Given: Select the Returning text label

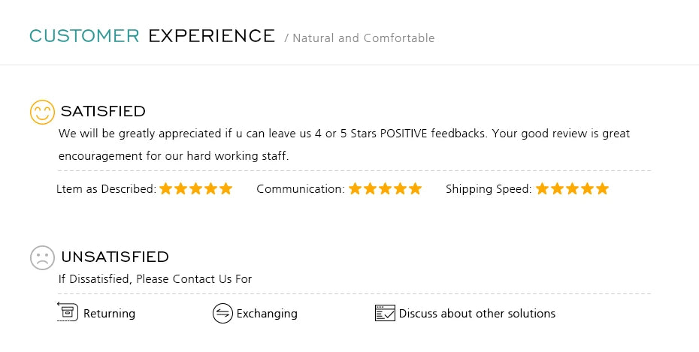Looking at the screenshot, I should coord(109,314).
